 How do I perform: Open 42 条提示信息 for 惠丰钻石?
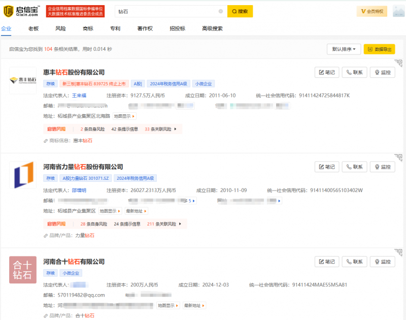[x=124, y=129]
